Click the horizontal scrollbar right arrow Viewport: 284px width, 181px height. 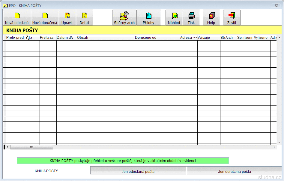274,147
